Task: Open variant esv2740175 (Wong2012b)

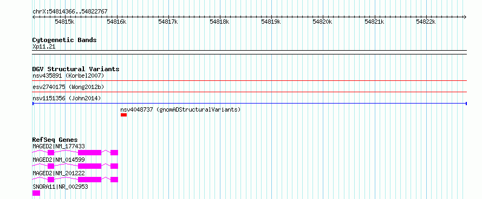Action: [x=69, y=87]
